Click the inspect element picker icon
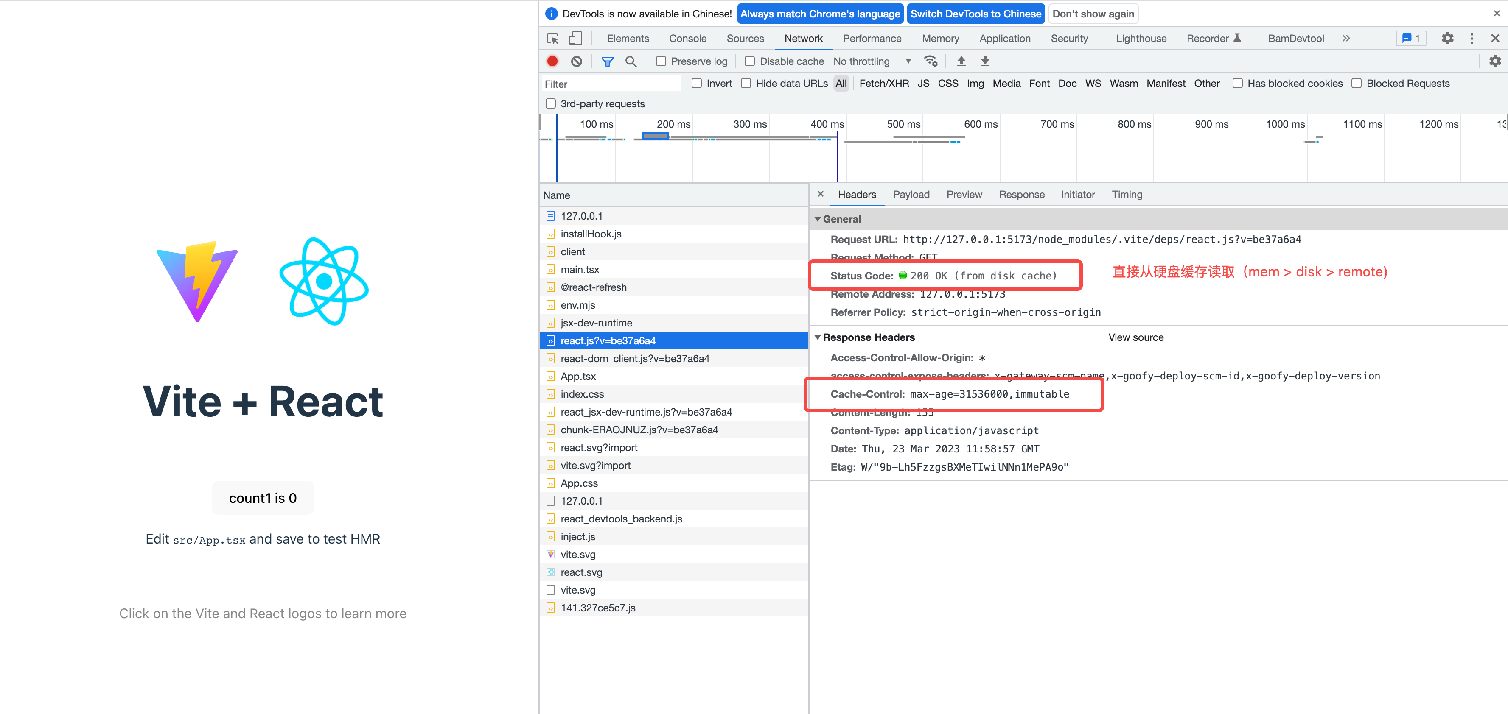The image size is (1508, 714). 552,39
